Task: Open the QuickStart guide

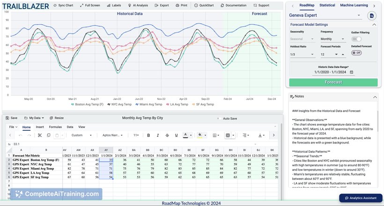Action: pos(204,5)
